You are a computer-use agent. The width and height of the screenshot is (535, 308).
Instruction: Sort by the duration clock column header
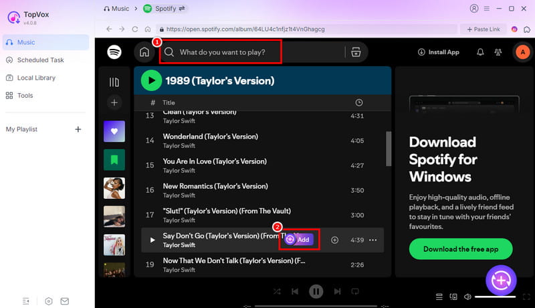(x=358, y=102)
